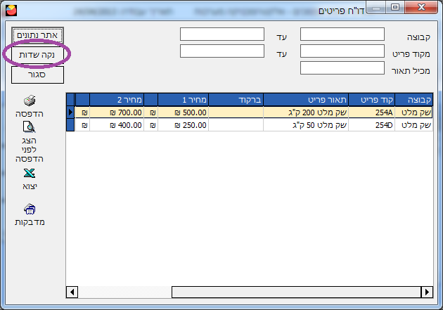The width and height of the screenshot is (443, 310).
Task: Click the קבוצה from input field
Action: point(342,34)
